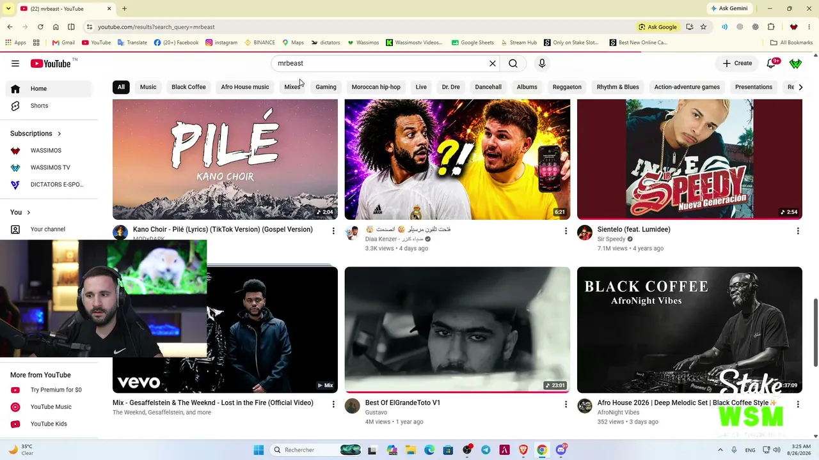This screenshot has width=819, height=460.
Task: Choose the Dancehall filter chip
Action: pyautogui.click(x=488, y=87)
